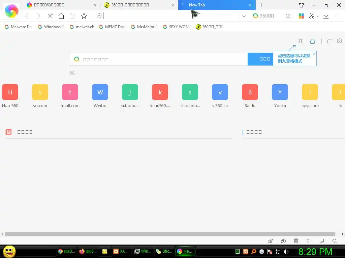Toggle the mute speaker icon in status bar
This screenshot has height=258, width=345.
coord(309,241)
